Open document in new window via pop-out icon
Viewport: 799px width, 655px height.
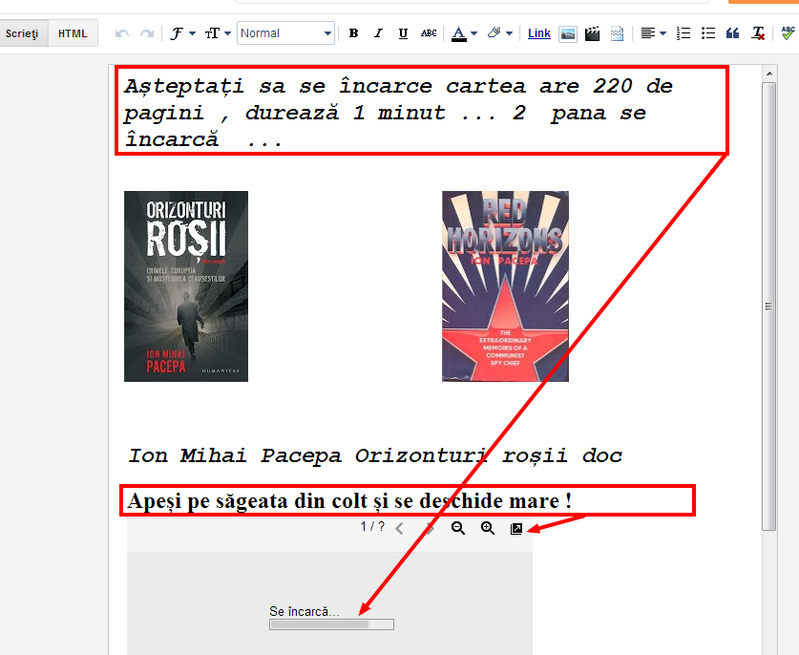516,529
